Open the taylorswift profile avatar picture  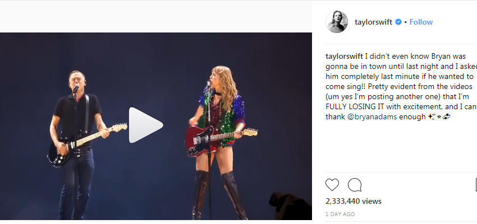point(337,22)
